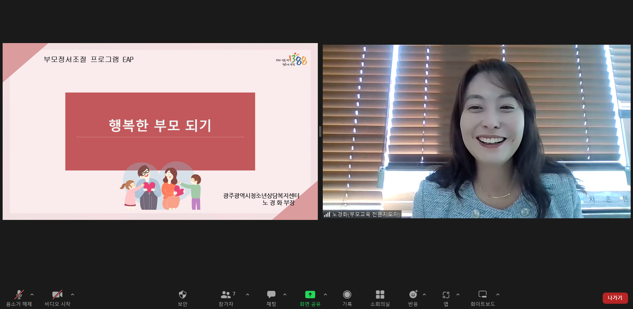Click the red Leave (나가기) button
633x309 pixels.
pyautogui.click(x=615, y=298)
